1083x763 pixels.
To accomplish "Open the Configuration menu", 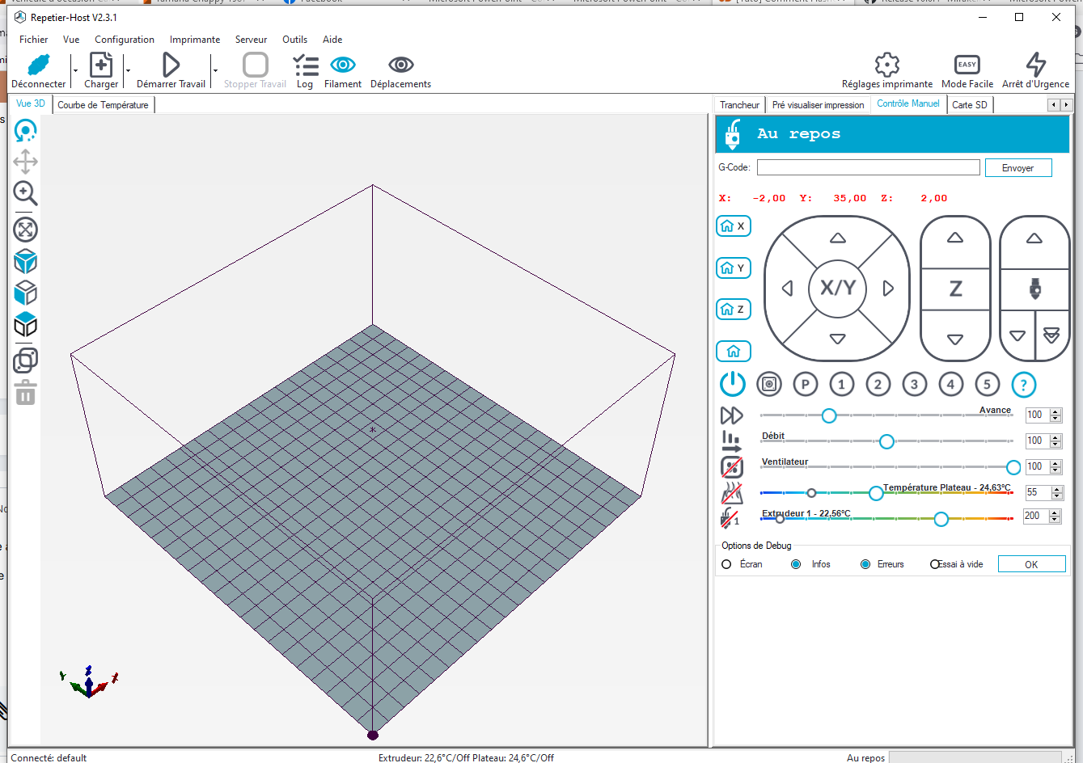I will tap(125, 40).
